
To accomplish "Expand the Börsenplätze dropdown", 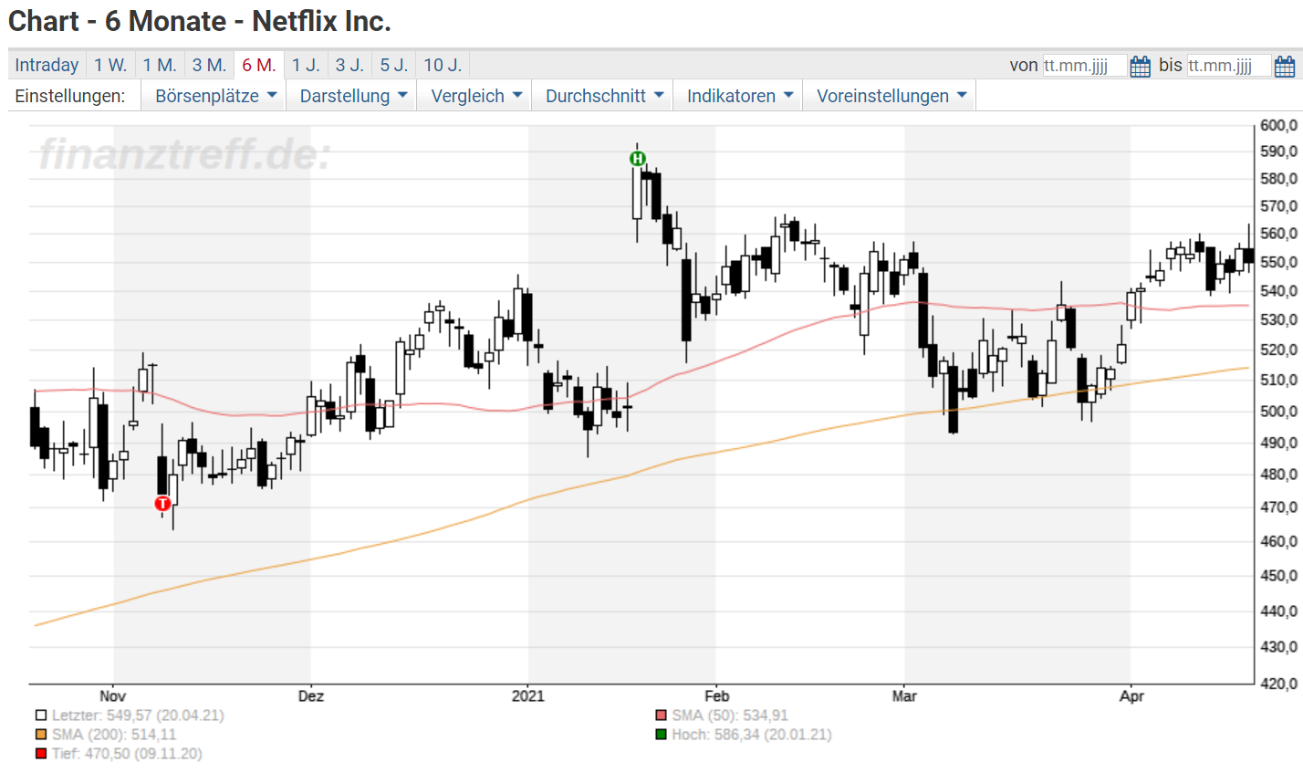I will tap(214, 96).
